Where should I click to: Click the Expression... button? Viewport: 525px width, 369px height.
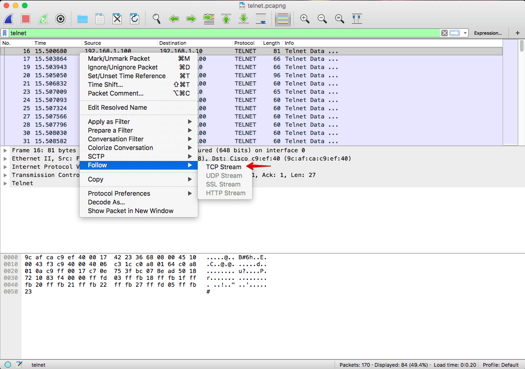tap(487, 33)
